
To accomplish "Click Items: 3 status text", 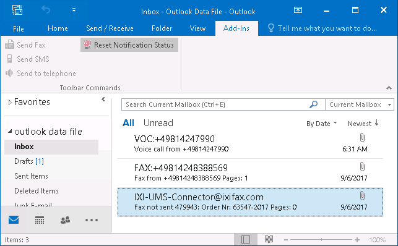I will coord(17,240).
